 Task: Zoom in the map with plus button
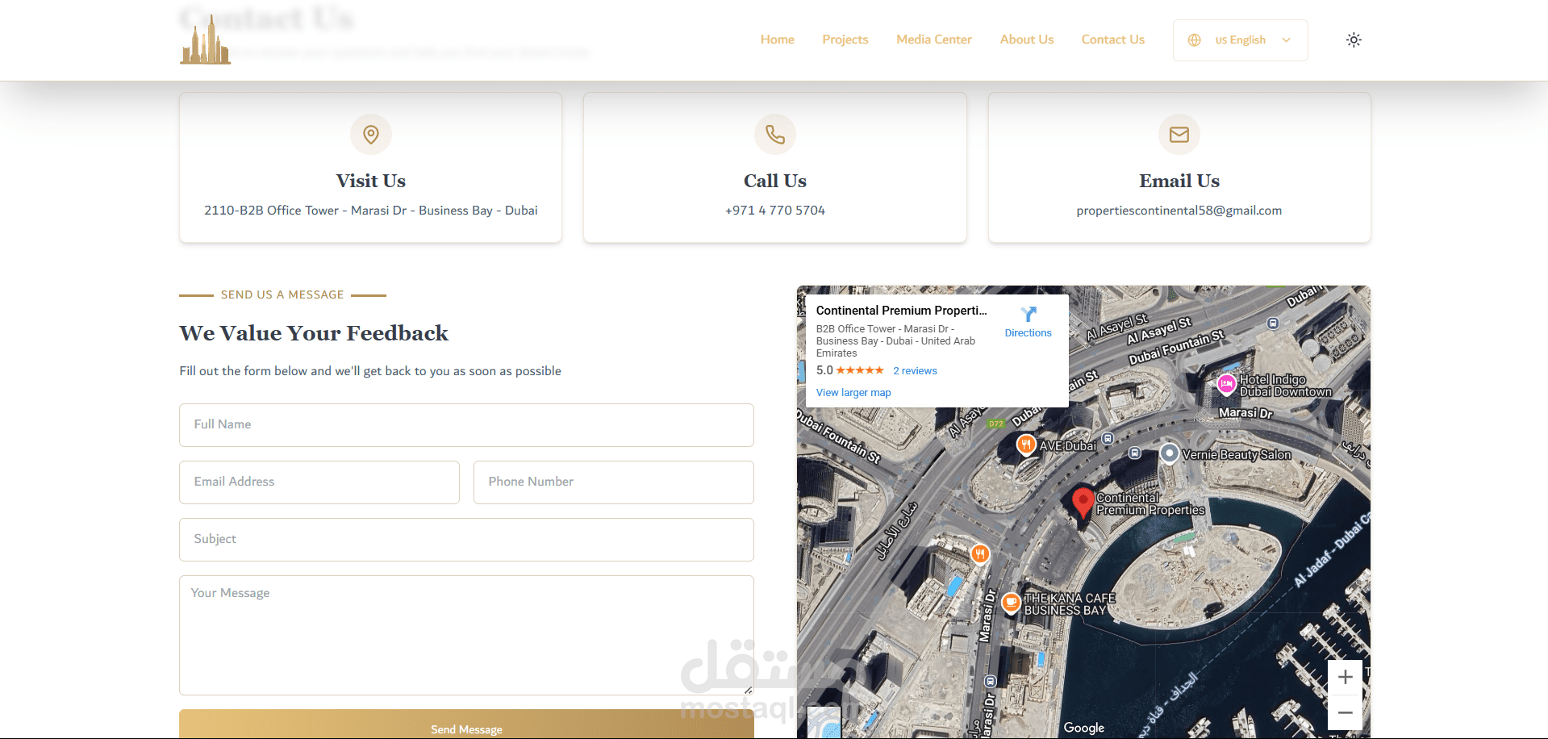pos(1345,678)
